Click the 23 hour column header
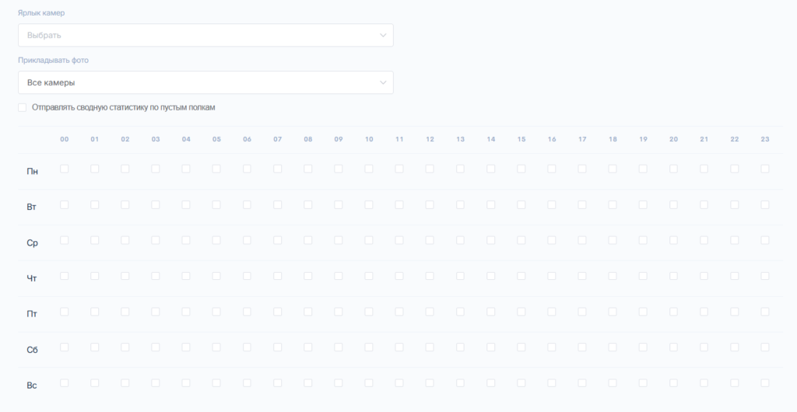The height and width of the screenshot is (412, 797). pyautogui.click(x=765, y=139)
